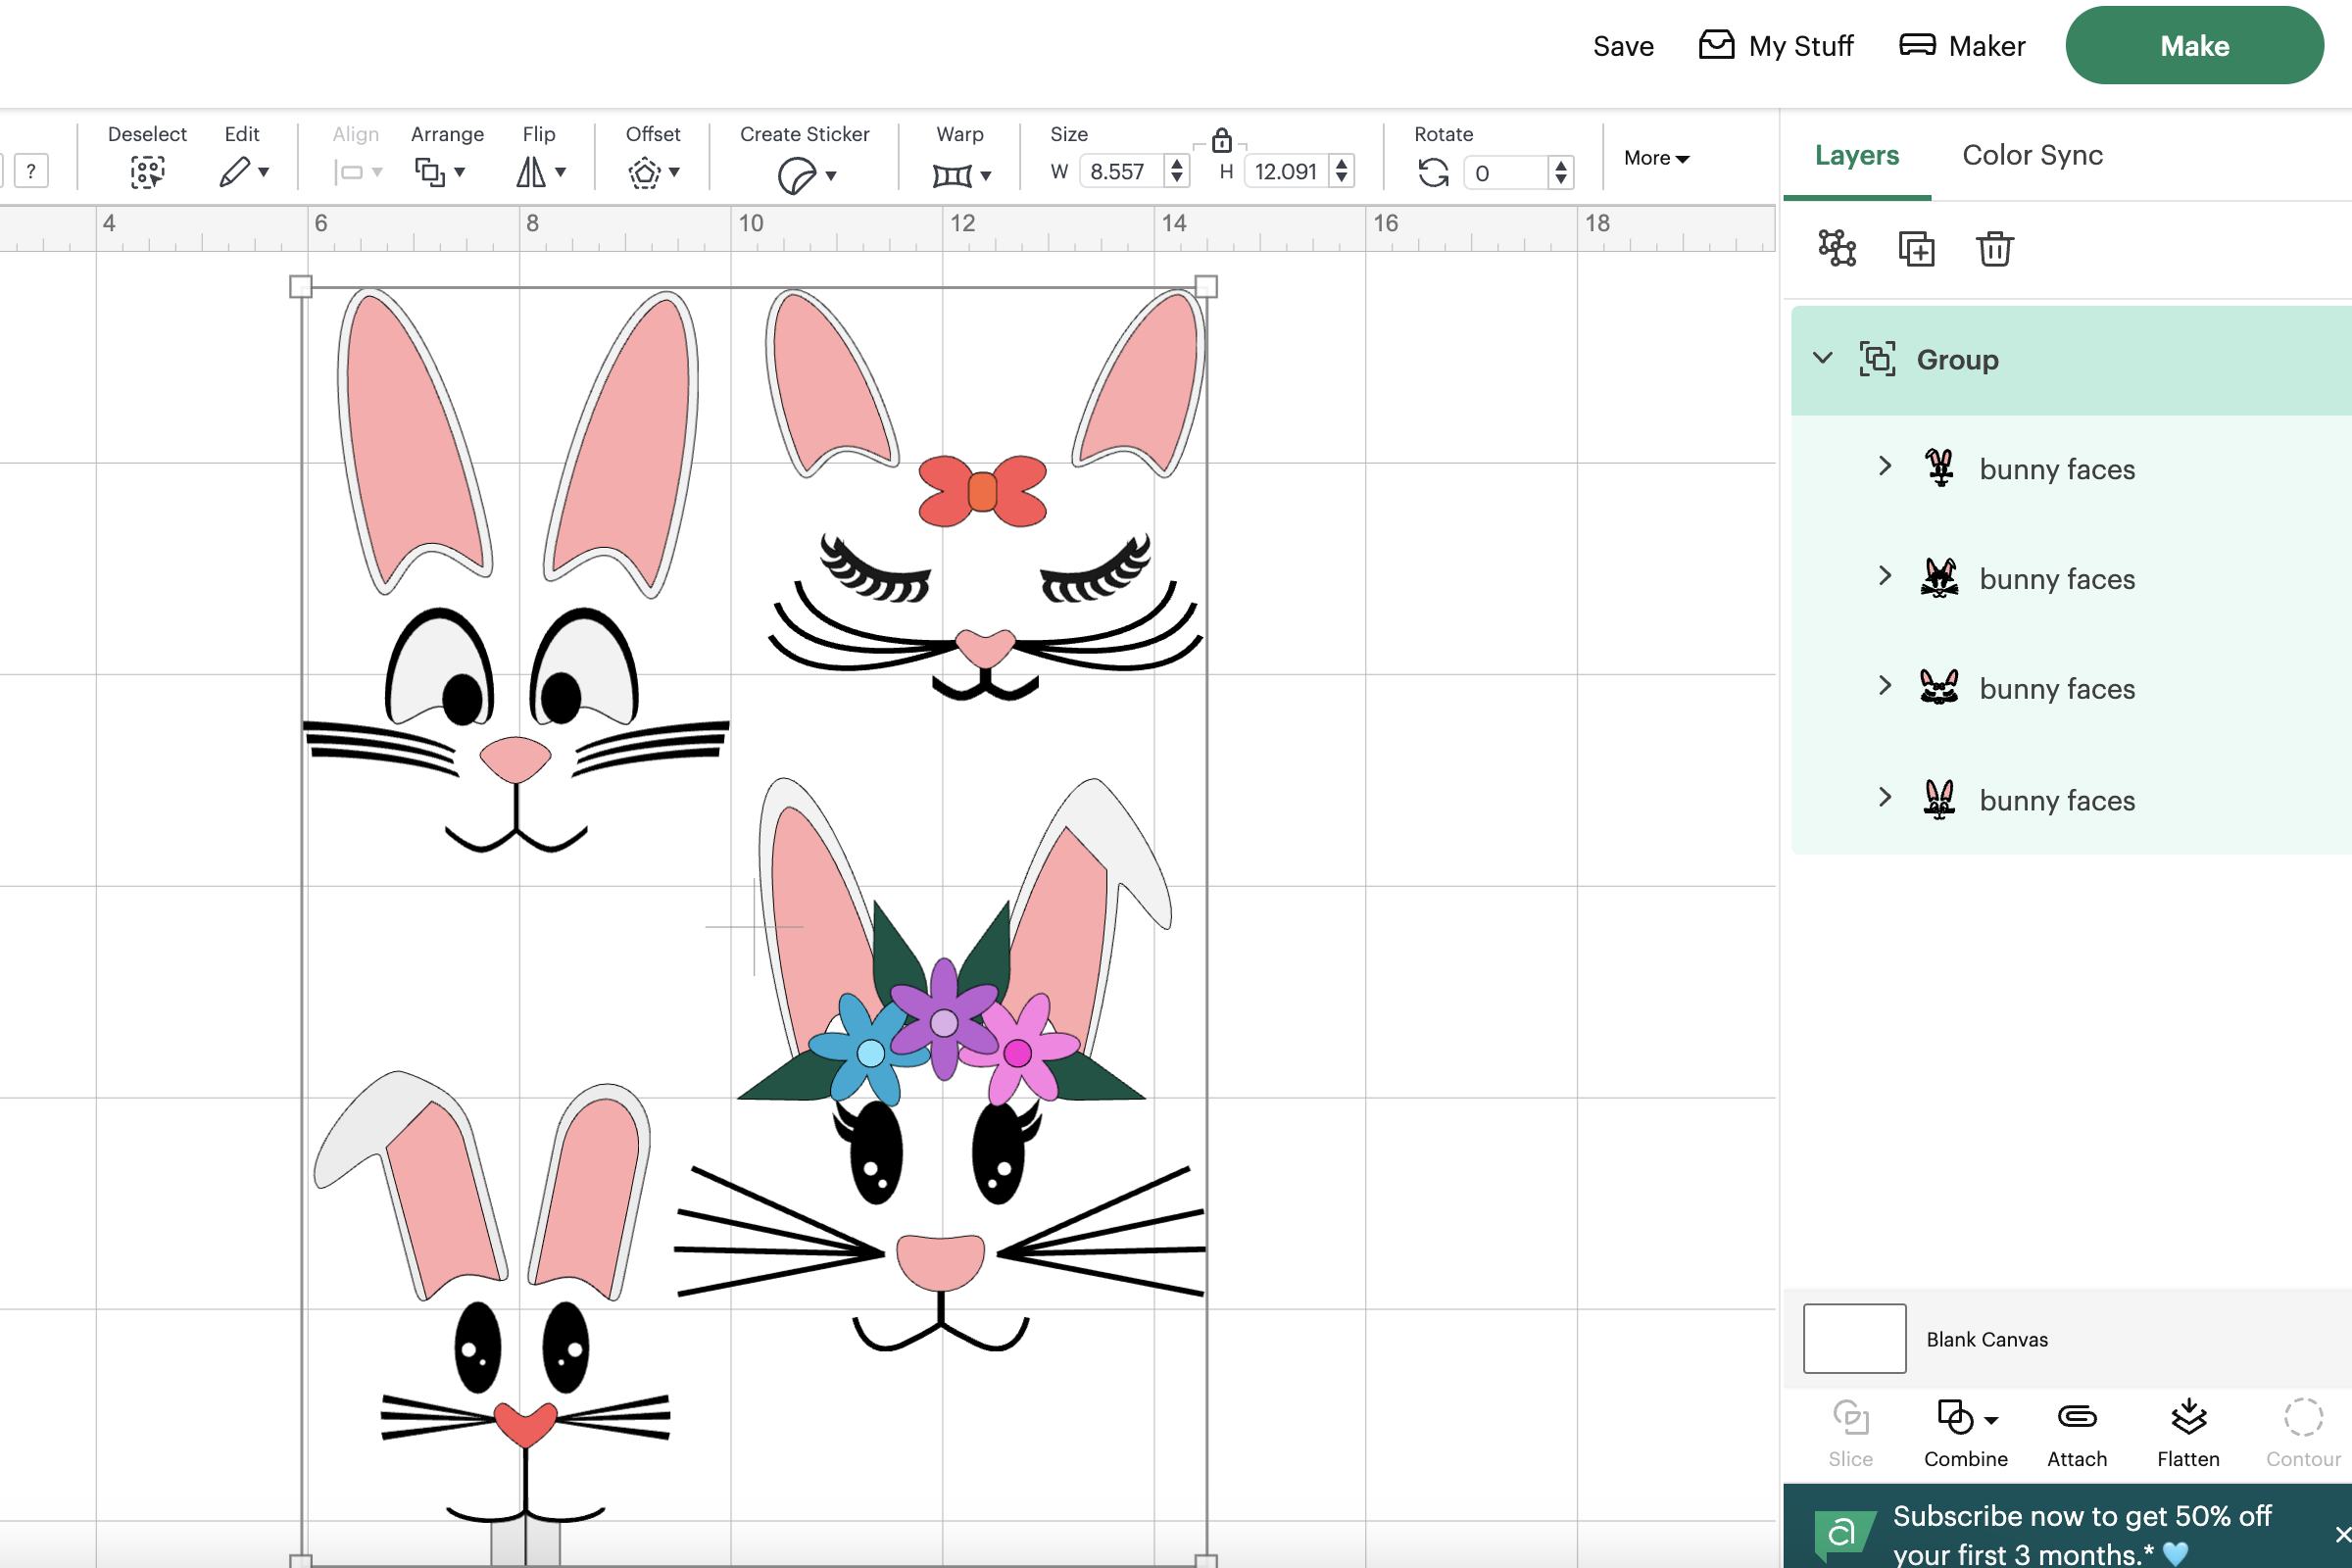The height and width of the screenshot is (1568, 2352).
Task: Click the My Stuff link
Action: (x=1801, y=46)
